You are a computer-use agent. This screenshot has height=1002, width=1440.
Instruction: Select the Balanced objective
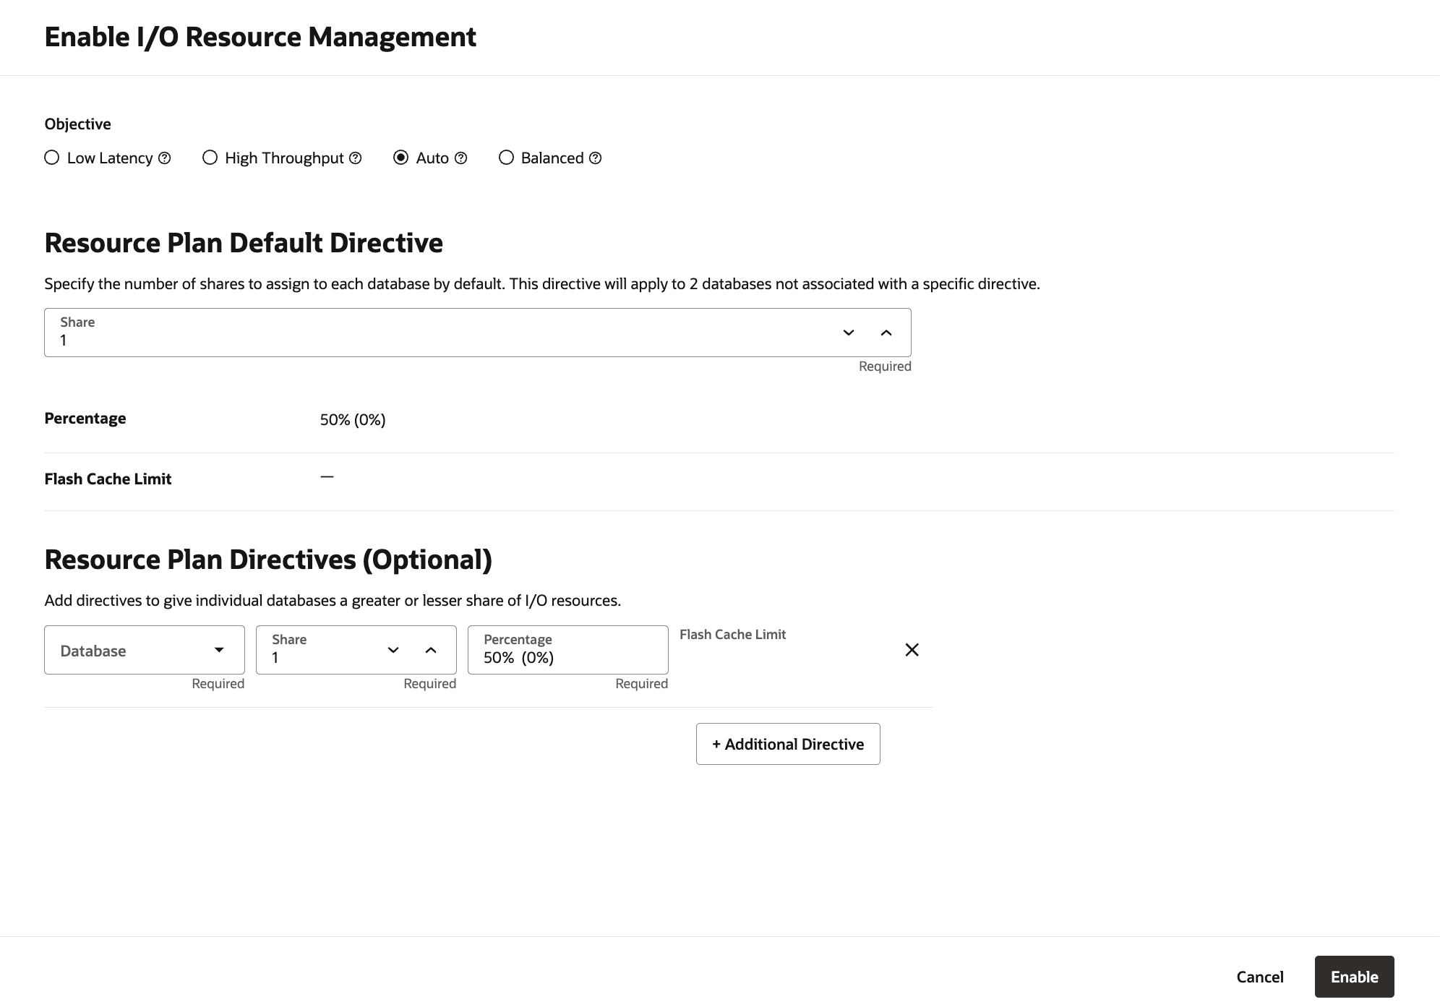pyautogui.click(x=506, y=158)
